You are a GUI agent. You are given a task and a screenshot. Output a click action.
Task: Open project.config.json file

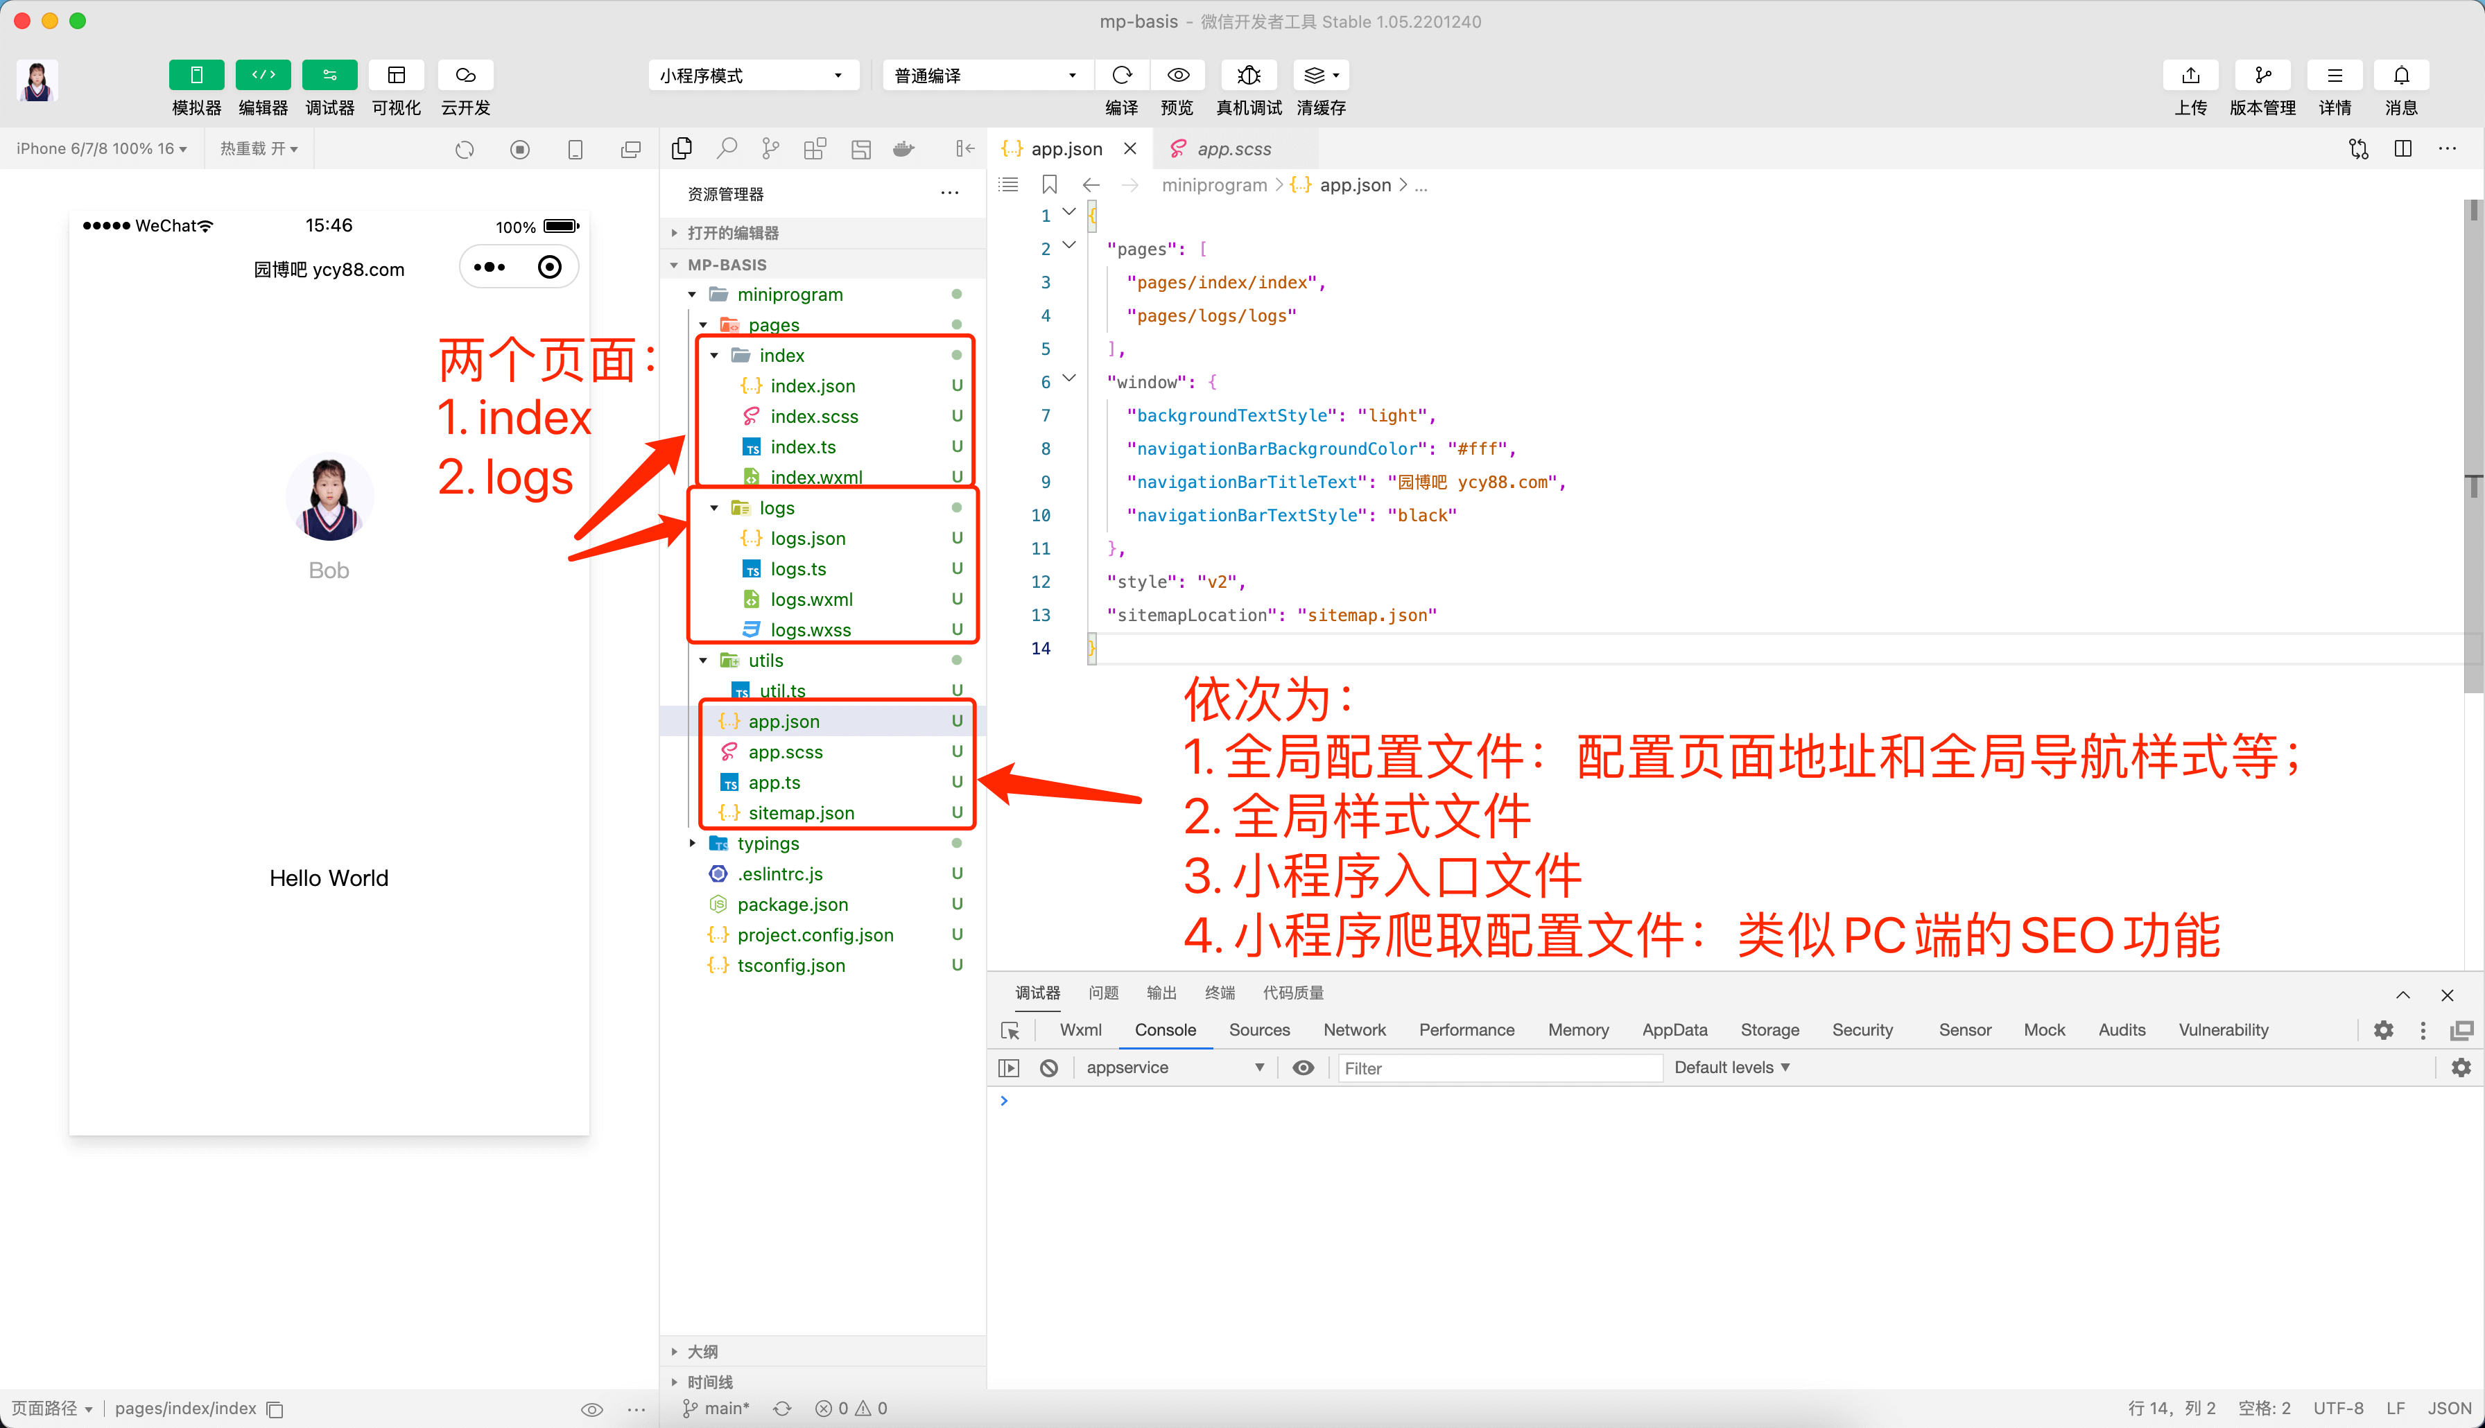click(x=823, y=934)
